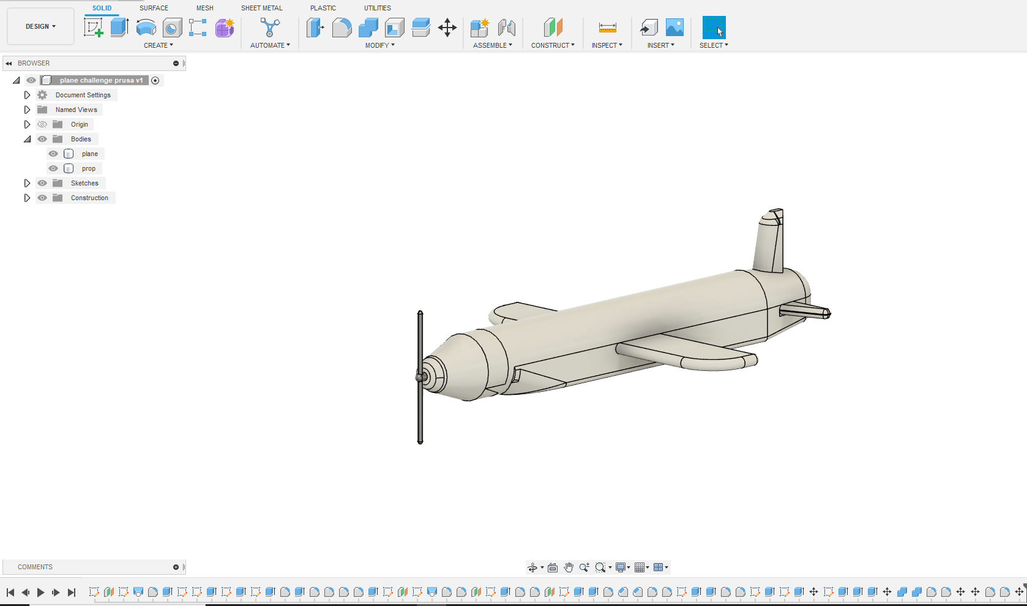Expand the Origin folder node

pos(27,124)
